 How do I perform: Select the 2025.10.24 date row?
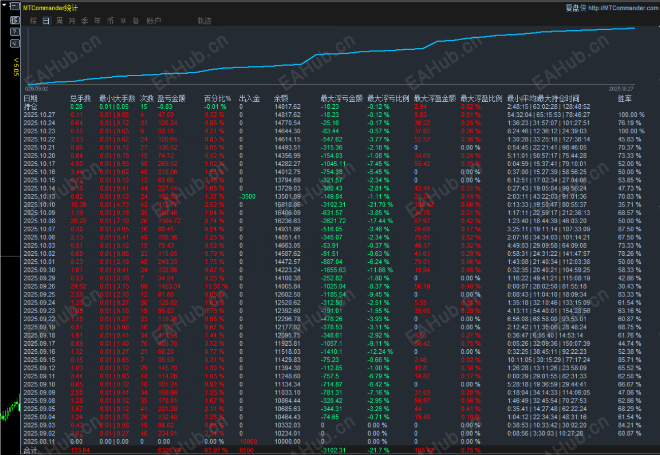[39, 123]
